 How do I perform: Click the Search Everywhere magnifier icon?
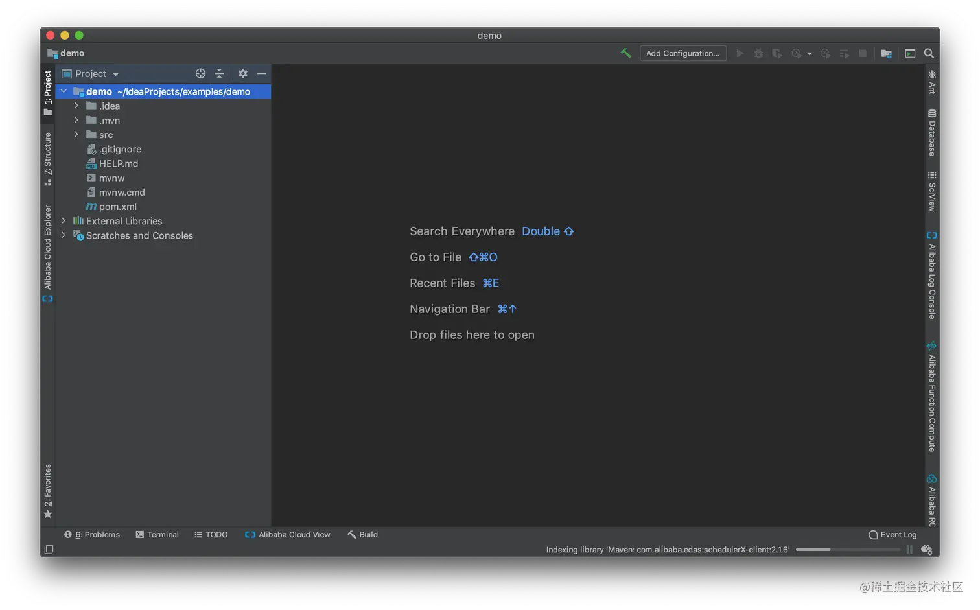[x=928, y=53]
